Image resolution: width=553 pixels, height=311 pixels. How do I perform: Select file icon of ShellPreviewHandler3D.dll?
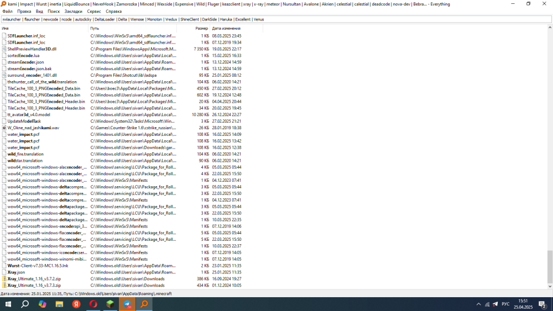pos(4,49)
